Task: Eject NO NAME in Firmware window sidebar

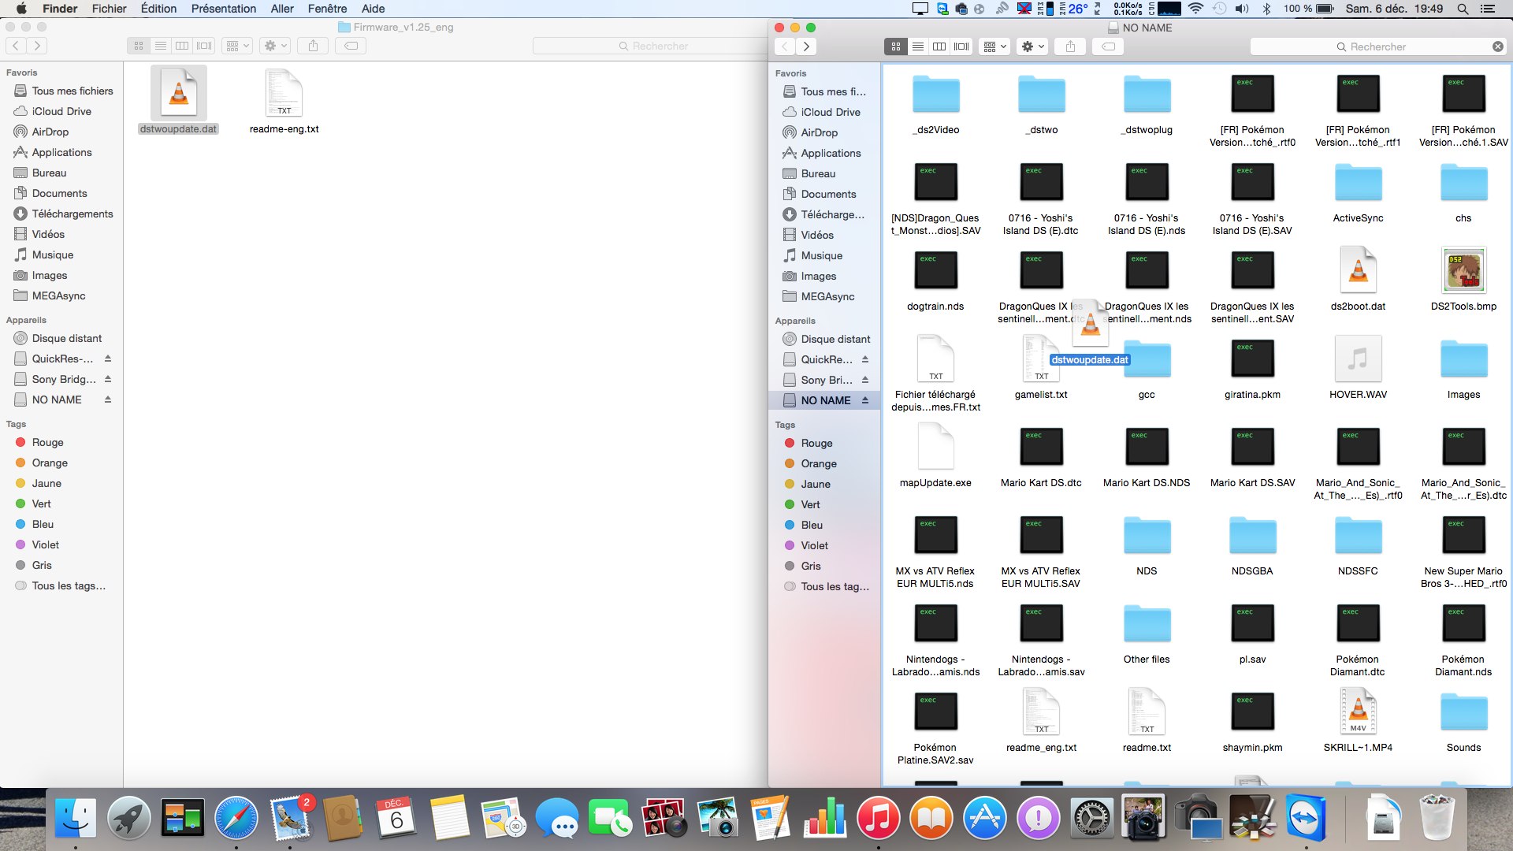Action: [x=108, y=399]
